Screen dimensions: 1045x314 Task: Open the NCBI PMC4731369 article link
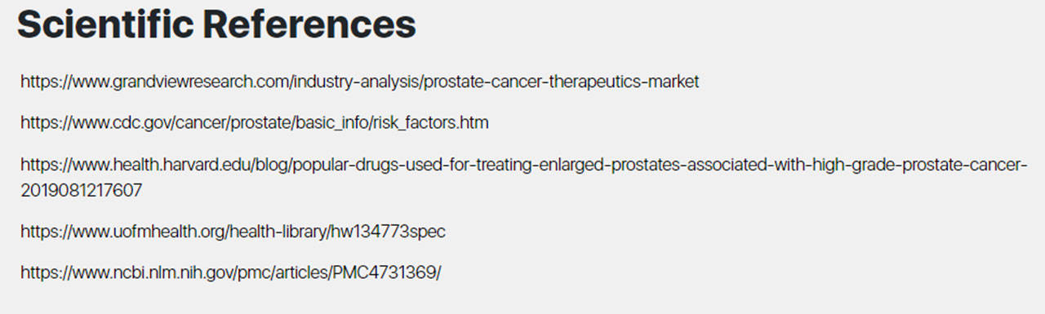(231, 272)
